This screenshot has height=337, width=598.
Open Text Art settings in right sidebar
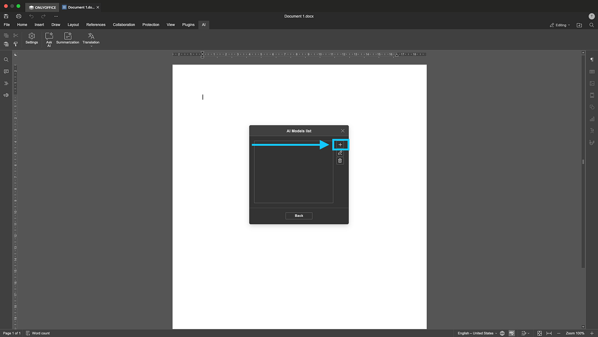[592, 130]
